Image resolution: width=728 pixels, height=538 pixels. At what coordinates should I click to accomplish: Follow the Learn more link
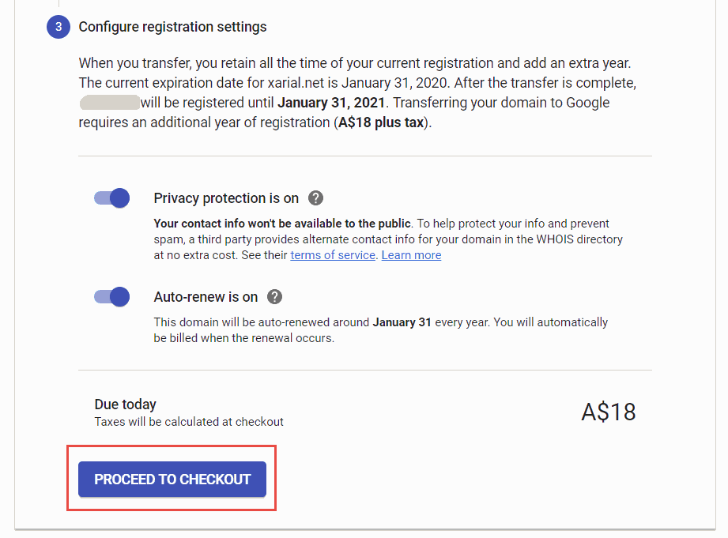coord(411,255)
